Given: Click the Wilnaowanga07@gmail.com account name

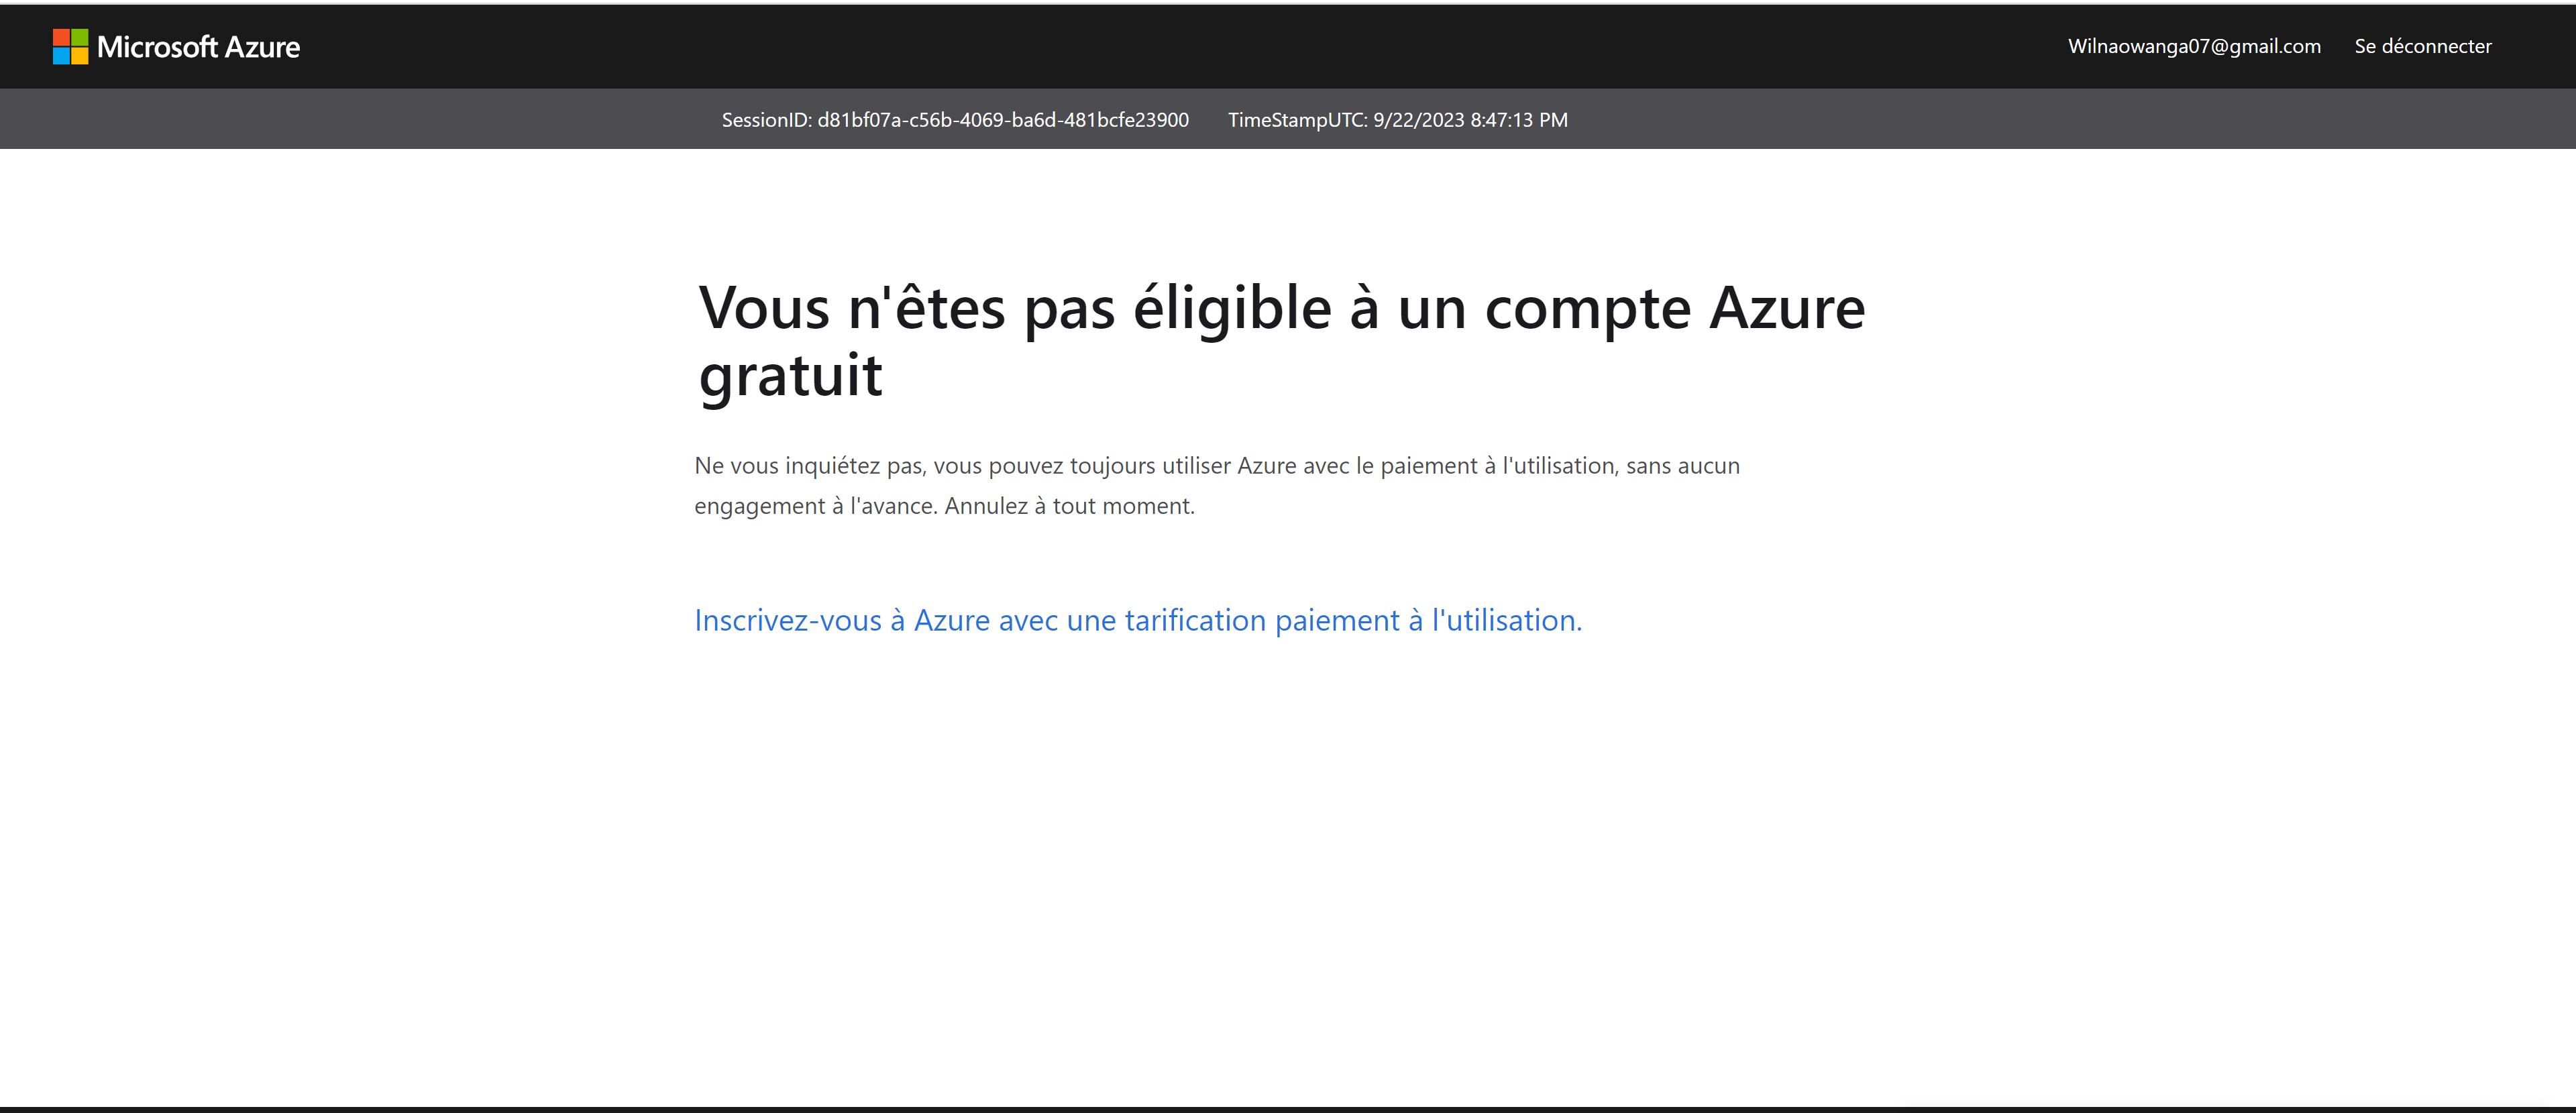Looking at the screenshot, I should 2194,46.
